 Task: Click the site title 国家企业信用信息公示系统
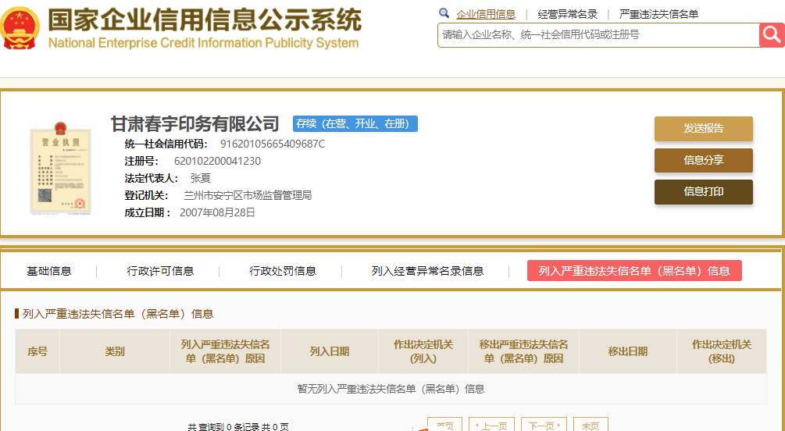(205, 20)
